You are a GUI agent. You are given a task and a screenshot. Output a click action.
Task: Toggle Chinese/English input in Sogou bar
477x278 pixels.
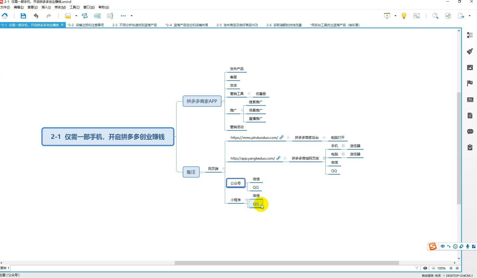click(443, 246)
